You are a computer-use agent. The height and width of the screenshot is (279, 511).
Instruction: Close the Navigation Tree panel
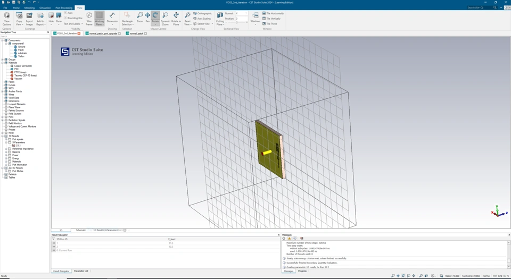click(48, 32)
